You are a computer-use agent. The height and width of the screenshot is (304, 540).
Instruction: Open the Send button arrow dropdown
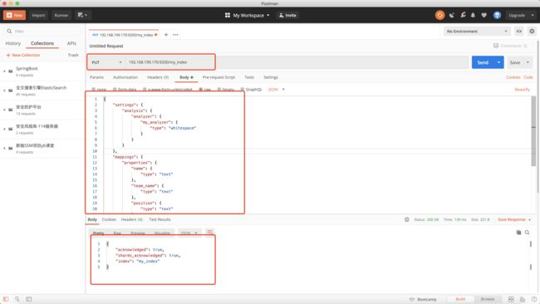pyautogui.click(x=498, y=62)
